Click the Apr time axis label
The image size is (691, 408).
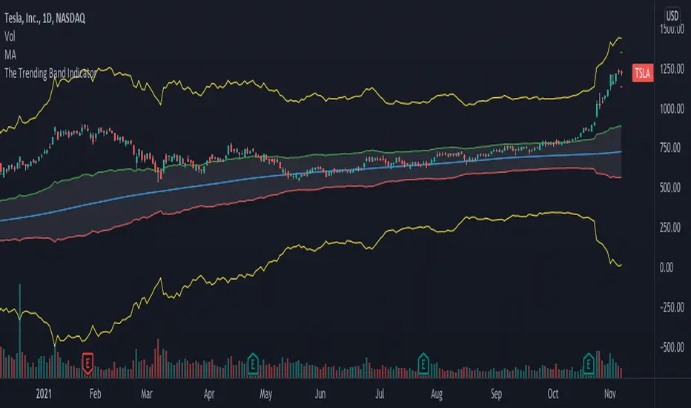209,394
